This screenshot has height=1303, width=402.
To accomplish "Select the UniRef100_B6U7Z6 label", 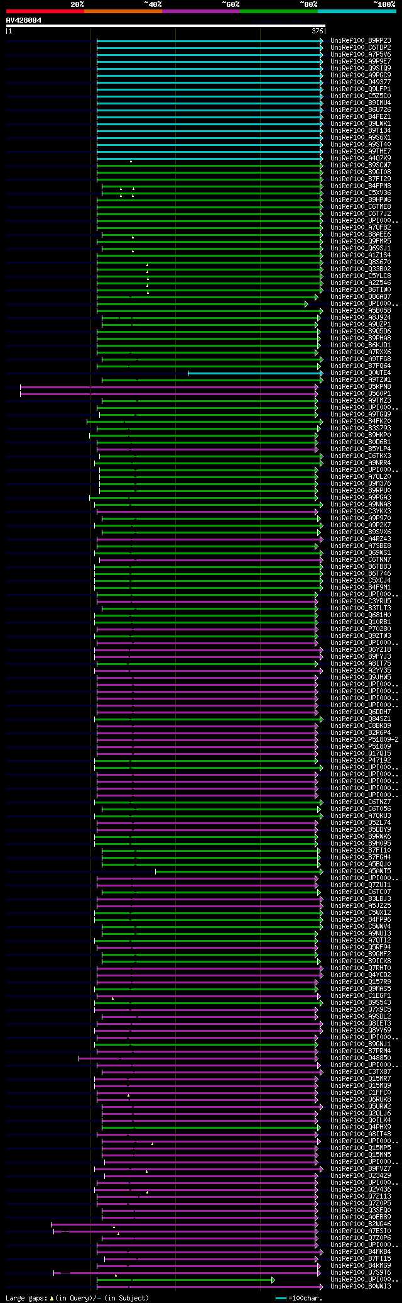I will [361, 110].
